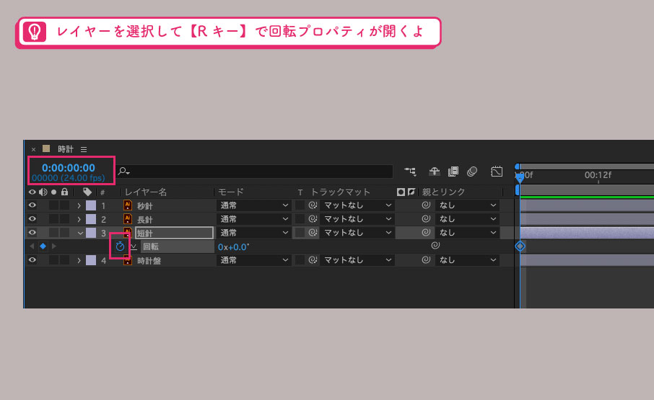Click the track matte pick whip of 時計盤
This screenshot has height=400, width=654.
313,259
